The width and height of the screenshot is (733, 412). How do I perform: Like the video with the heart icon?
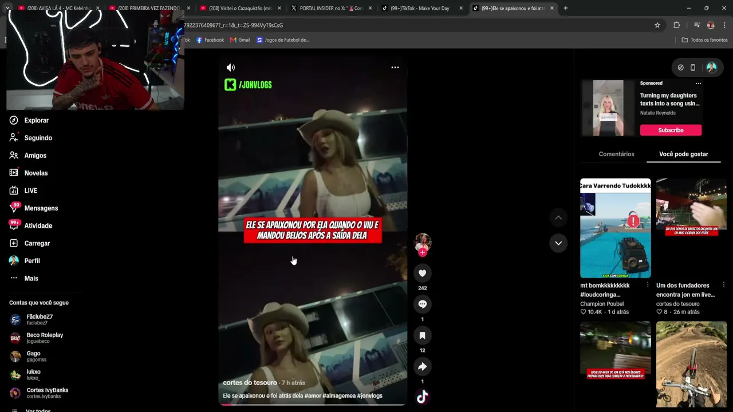point(422,274)
